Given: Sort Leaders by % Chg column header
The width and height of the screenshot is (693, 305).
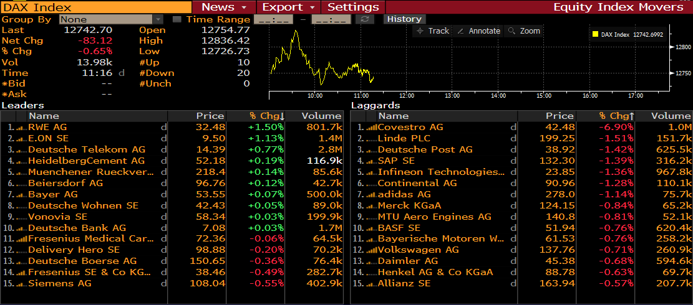Looking at the screenshot, I should (254, 116).
